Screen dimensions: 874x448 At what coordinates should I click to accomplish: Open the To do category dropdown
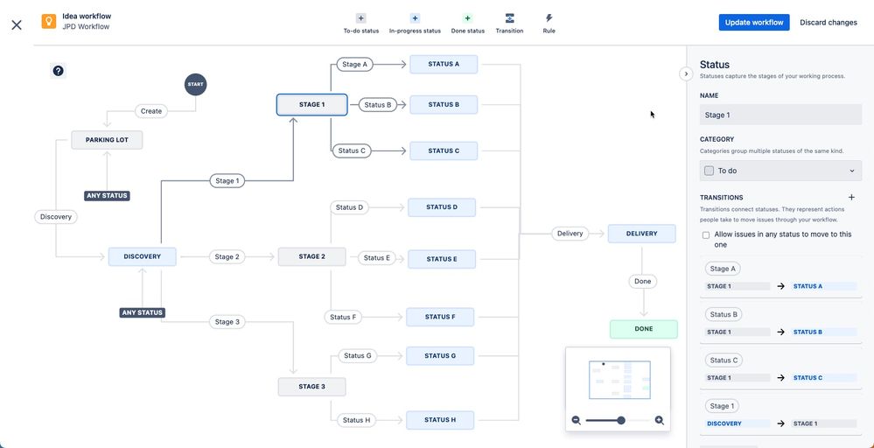pyautogui.click(x=780, y=171)
